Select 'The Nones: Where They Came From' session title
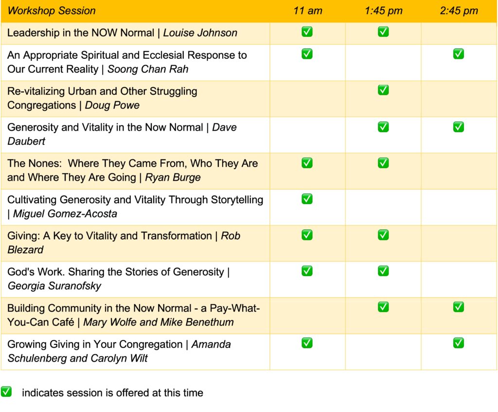Image resolution: width=498 pixels, height=412 pixels. pos(132,170)
